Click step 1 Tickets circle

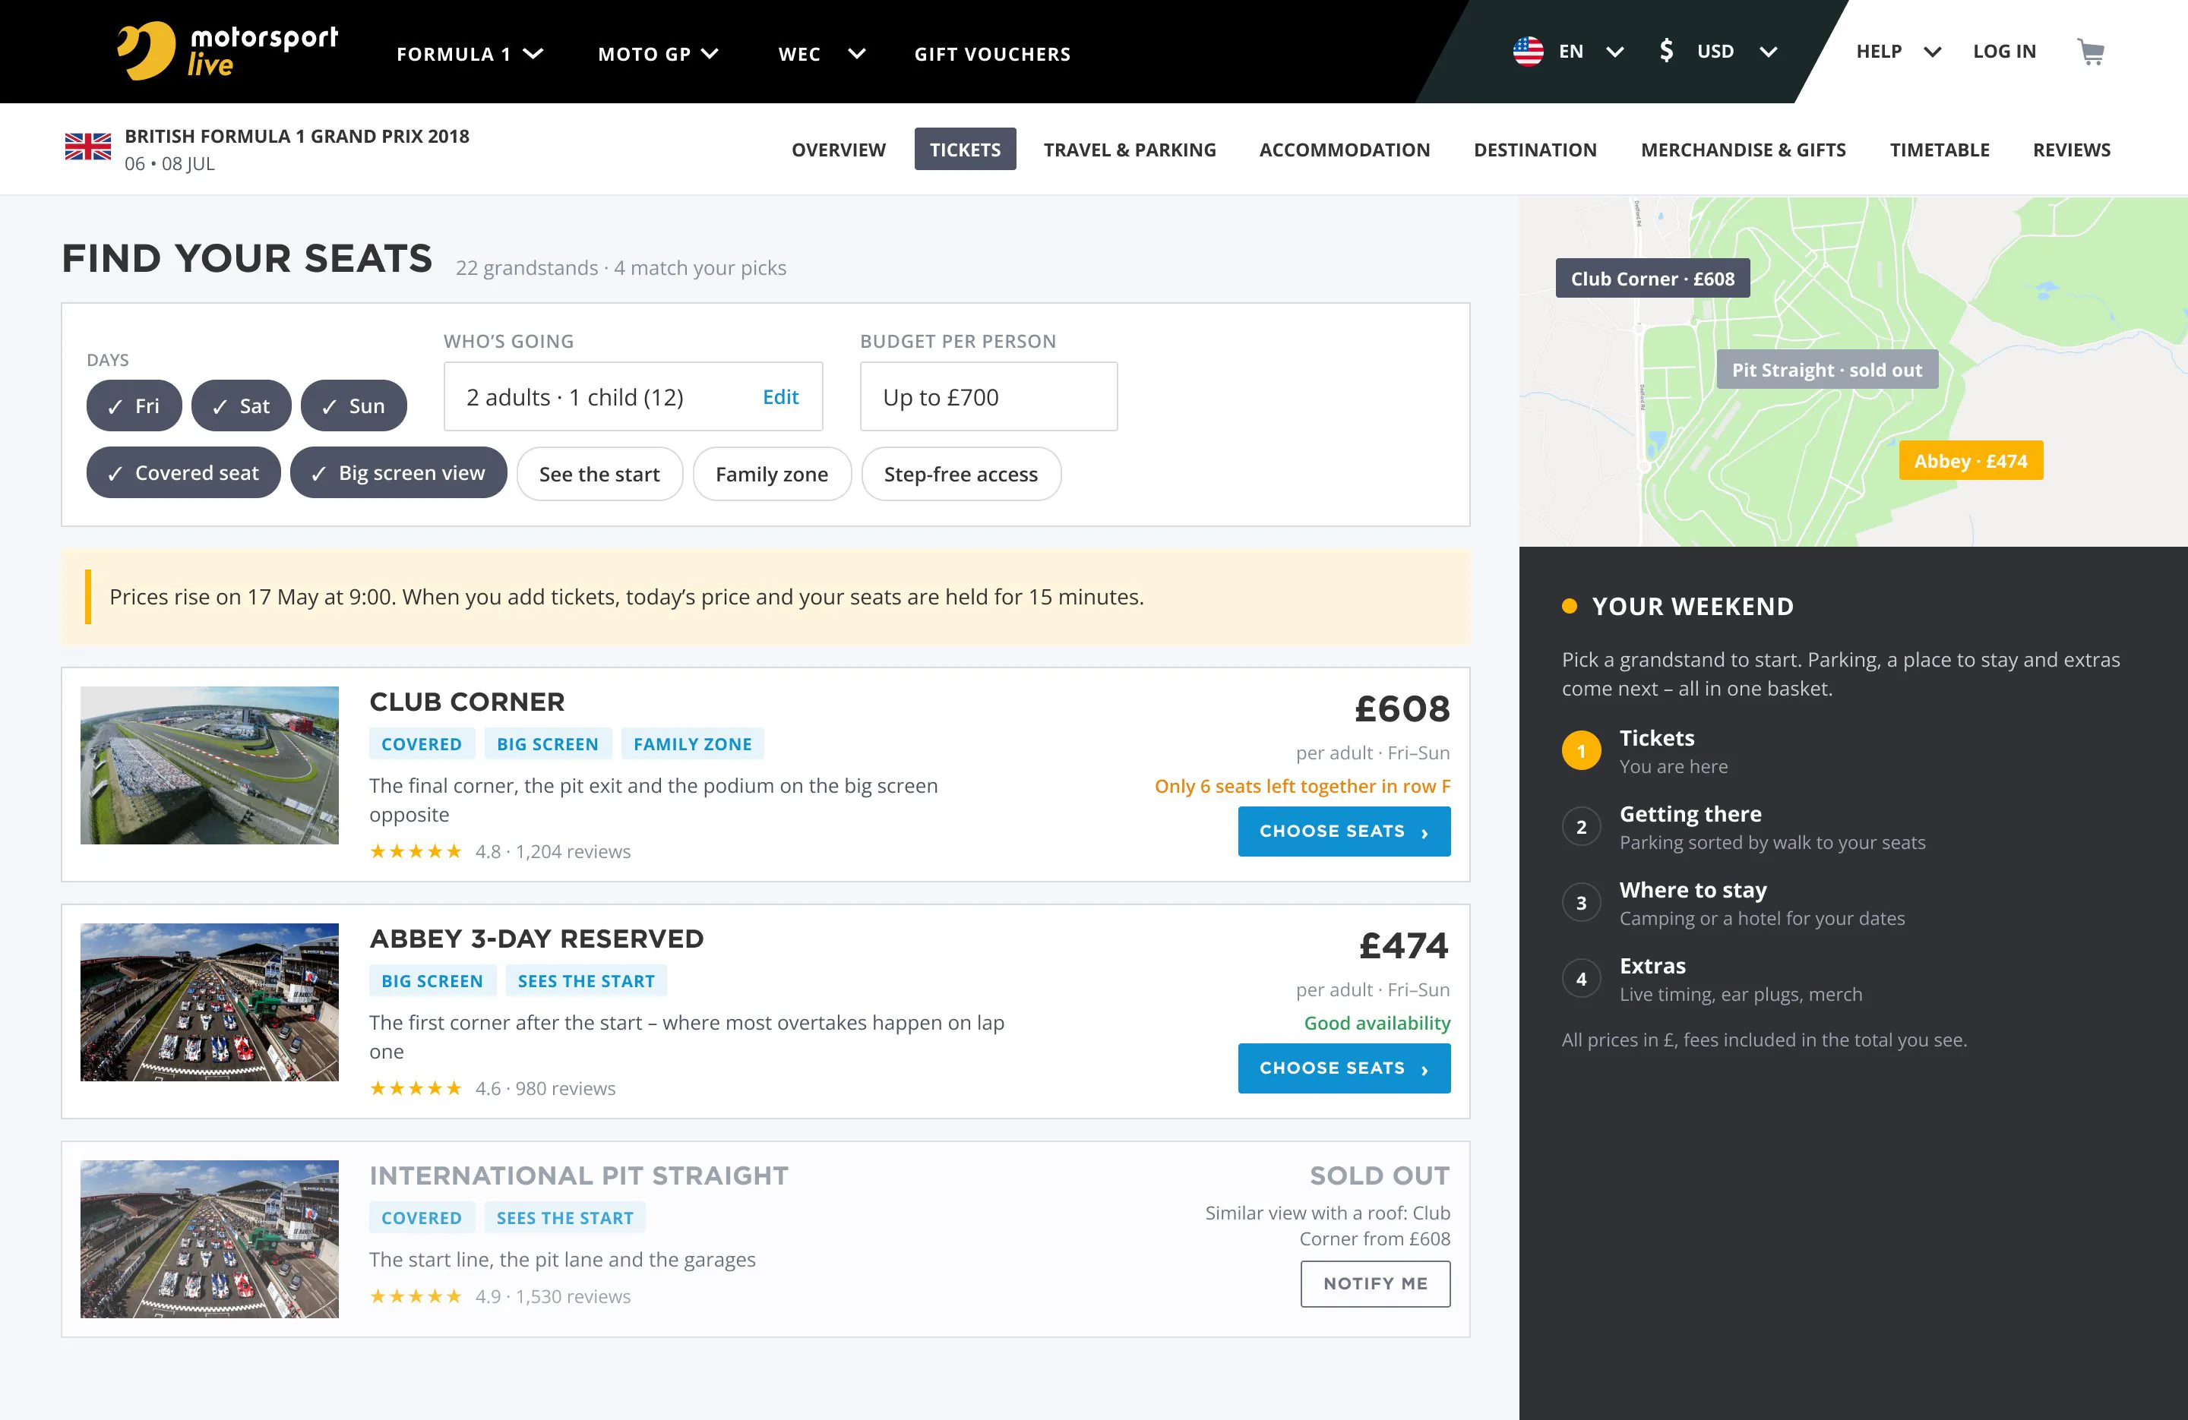(1581, 751)
